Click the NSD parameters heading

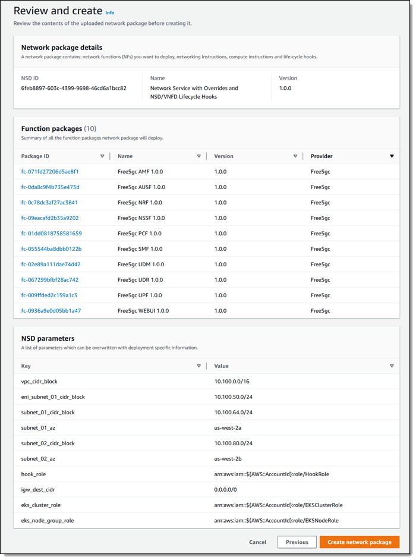(48, 338)
